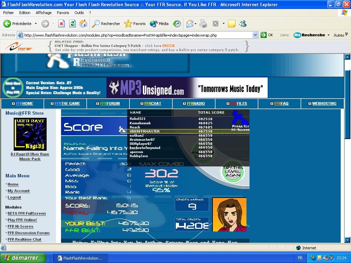Click the page scrollbar down arrow
Viewport: 351px width, 263px height.
(x=347, y=240)
